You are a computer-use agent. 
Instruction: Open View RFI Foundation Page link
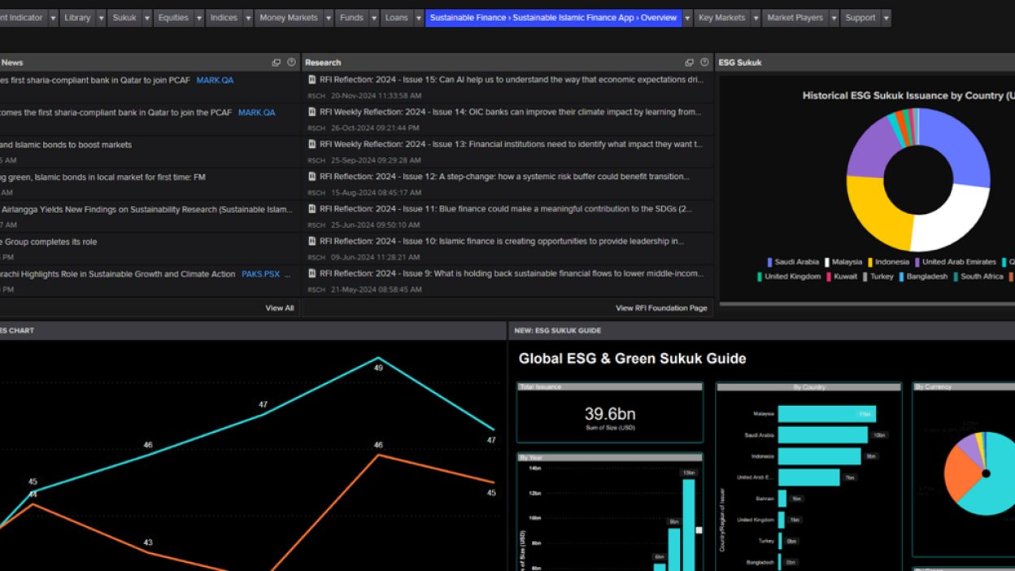point(661,308)
